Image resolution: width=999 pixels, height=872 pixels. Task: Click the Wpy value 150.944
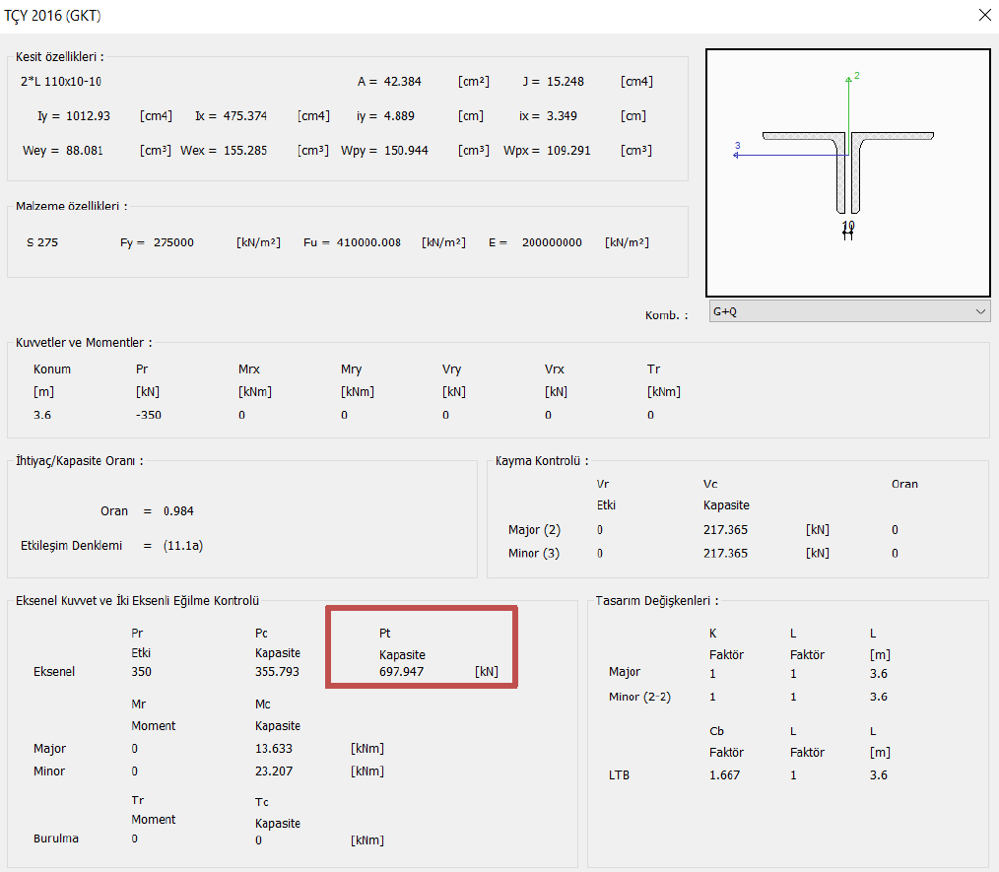click(x=406, y=151)
